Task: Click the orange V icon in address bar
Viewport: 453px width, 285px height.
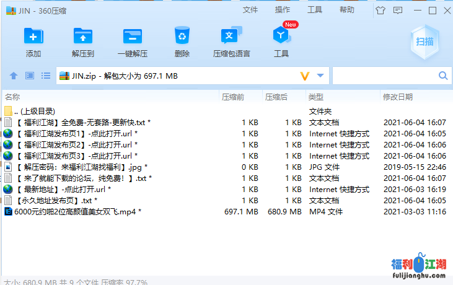Action: point(304,76)
